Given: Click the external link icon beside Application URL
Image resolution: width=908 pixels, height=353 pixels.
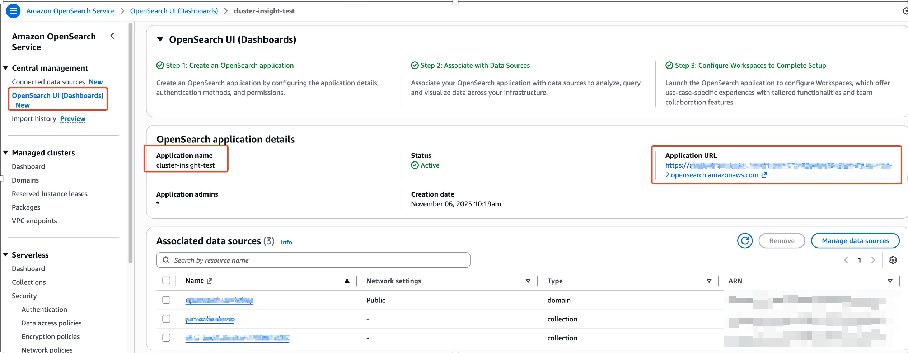Looking at the screenshot, I should 764,175.
